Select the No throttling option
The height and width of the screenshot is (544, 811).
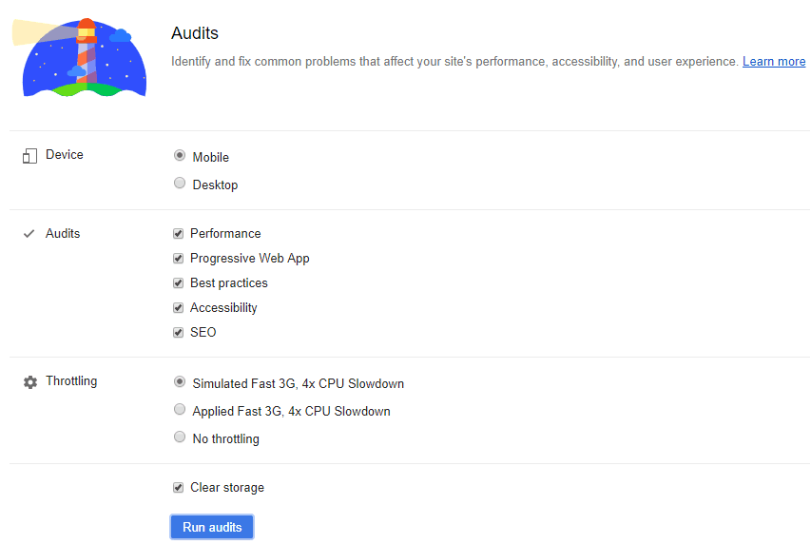tap(180, 437)
